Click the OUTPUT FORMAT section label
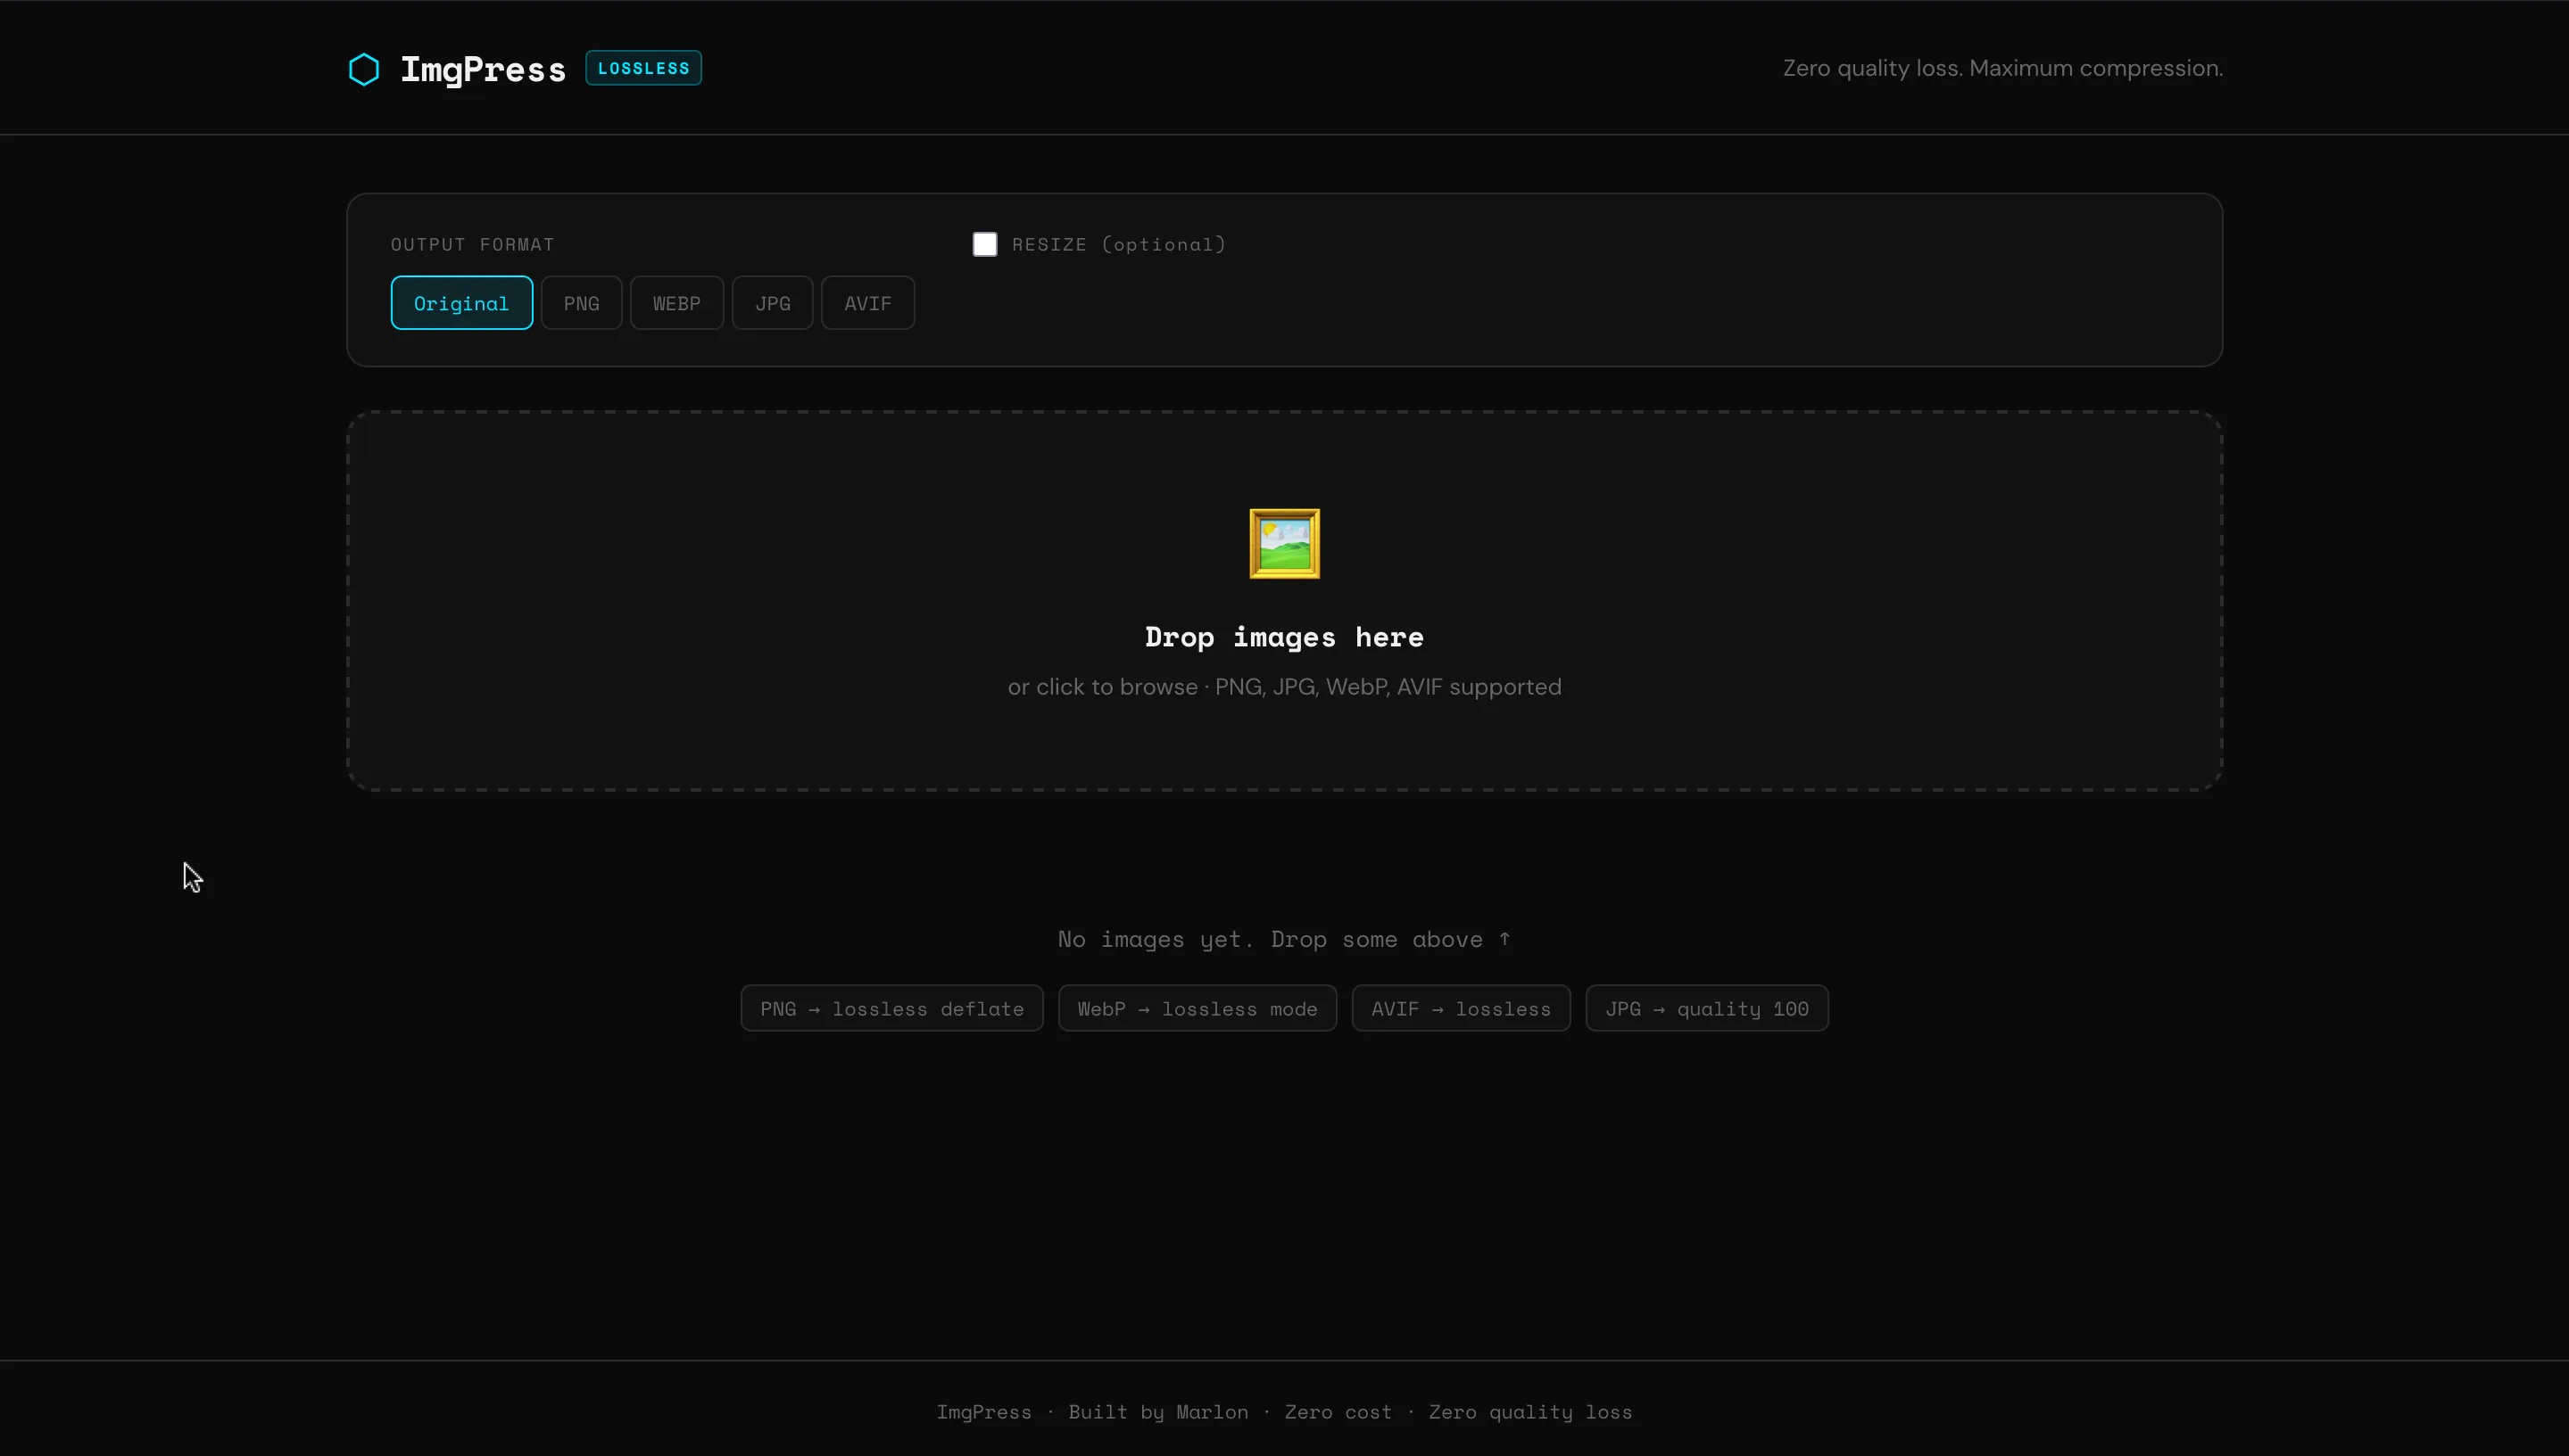Viewport: 2569px width, 1456px height. pyautogui.click(x=471, y=243)
